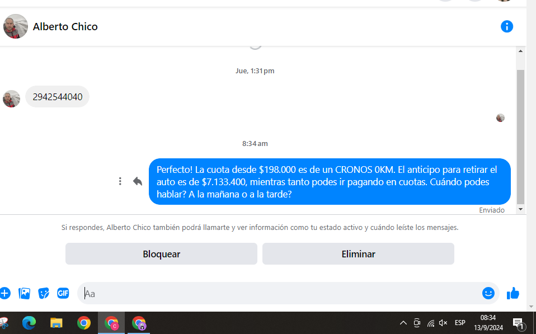This screenshot has width=536, height=334.
Task: Send a thumbs-up like
Action: tap(513, 293)
